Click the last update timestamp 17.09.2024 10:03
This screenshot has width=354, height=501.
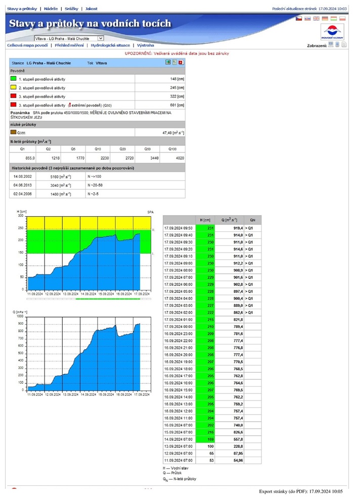click(x=332, y=9)
